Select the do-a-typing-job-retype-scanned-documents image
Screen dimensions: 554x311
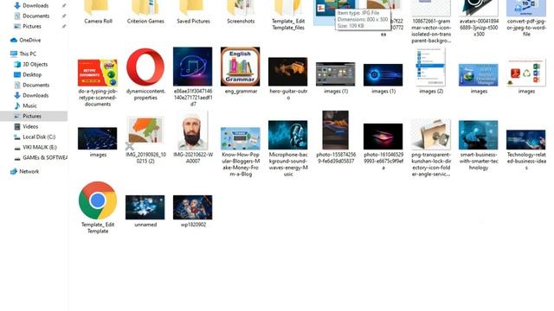click(x=98, y=83)
